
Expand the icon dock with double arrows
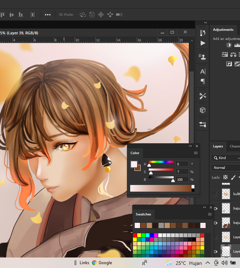(206, 22)
